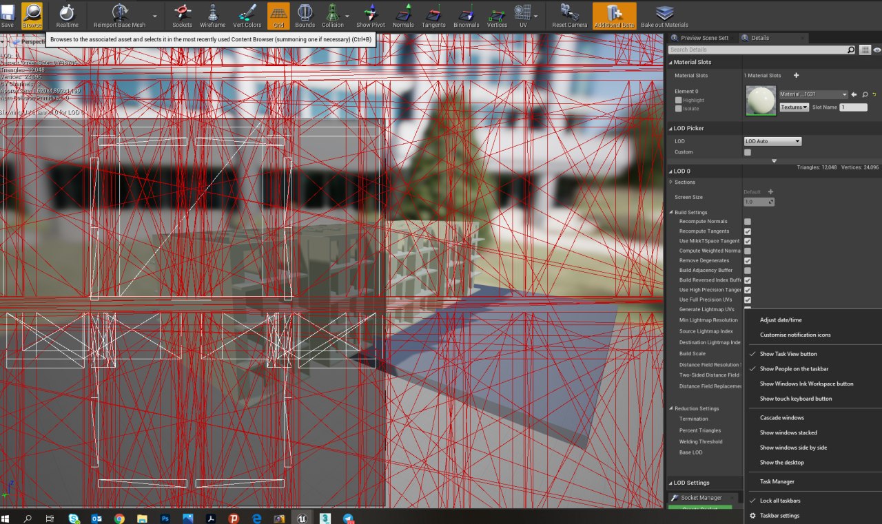
Task: Toggle Normals display
Action: (x=403, y=15)
